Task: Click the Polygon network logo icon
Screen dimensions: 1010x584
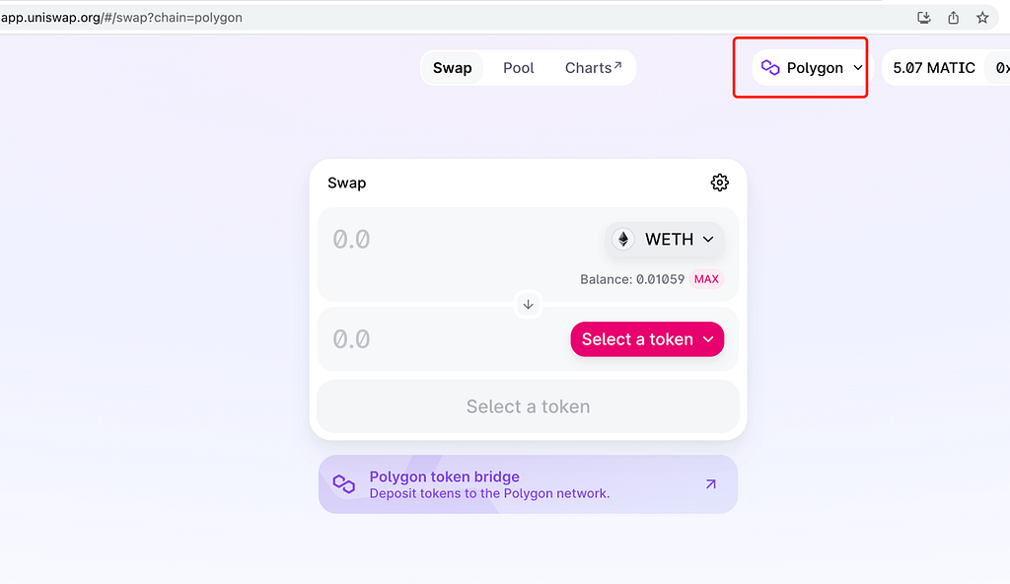Action: pos(770,68)
